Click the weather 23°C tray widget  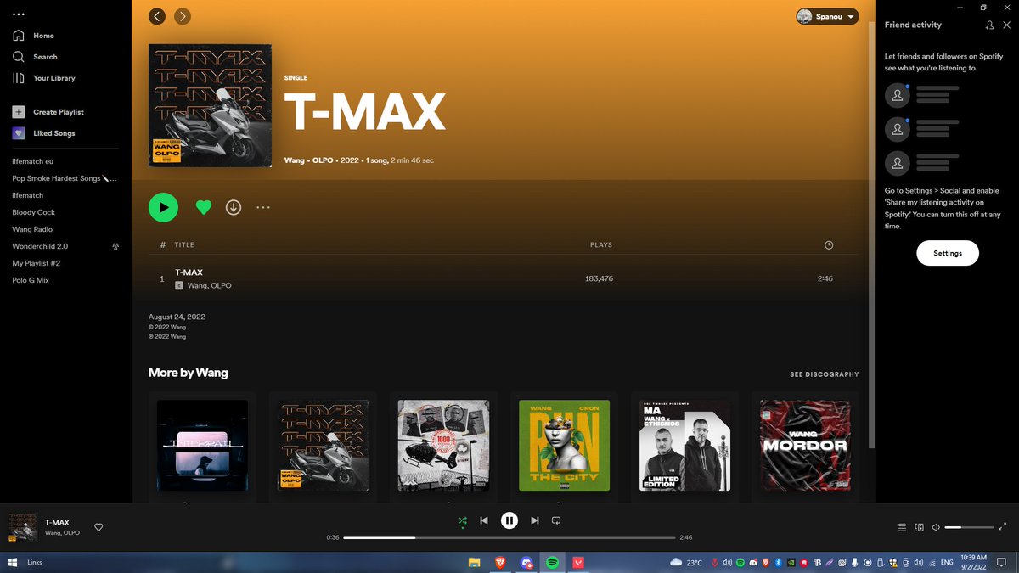[686, 562]
